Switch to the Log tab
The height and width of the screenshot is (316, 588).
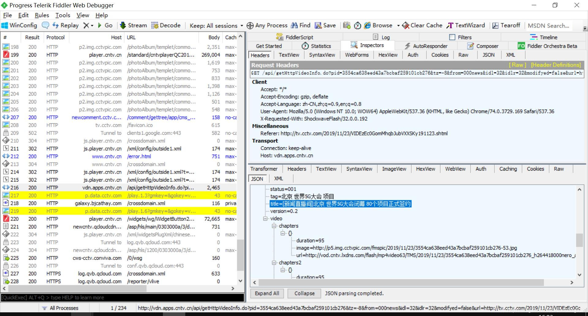click(381, 37)
